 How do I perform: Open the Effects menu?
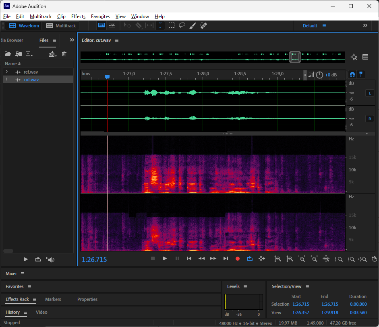tap(78, 16)
